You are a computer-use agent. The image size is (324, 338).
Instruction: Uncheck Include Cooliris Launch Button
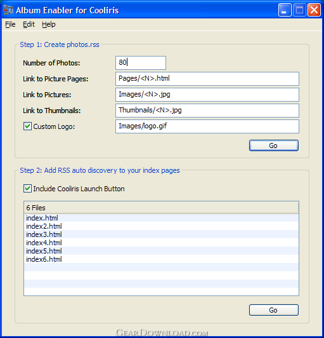(27, 189)
